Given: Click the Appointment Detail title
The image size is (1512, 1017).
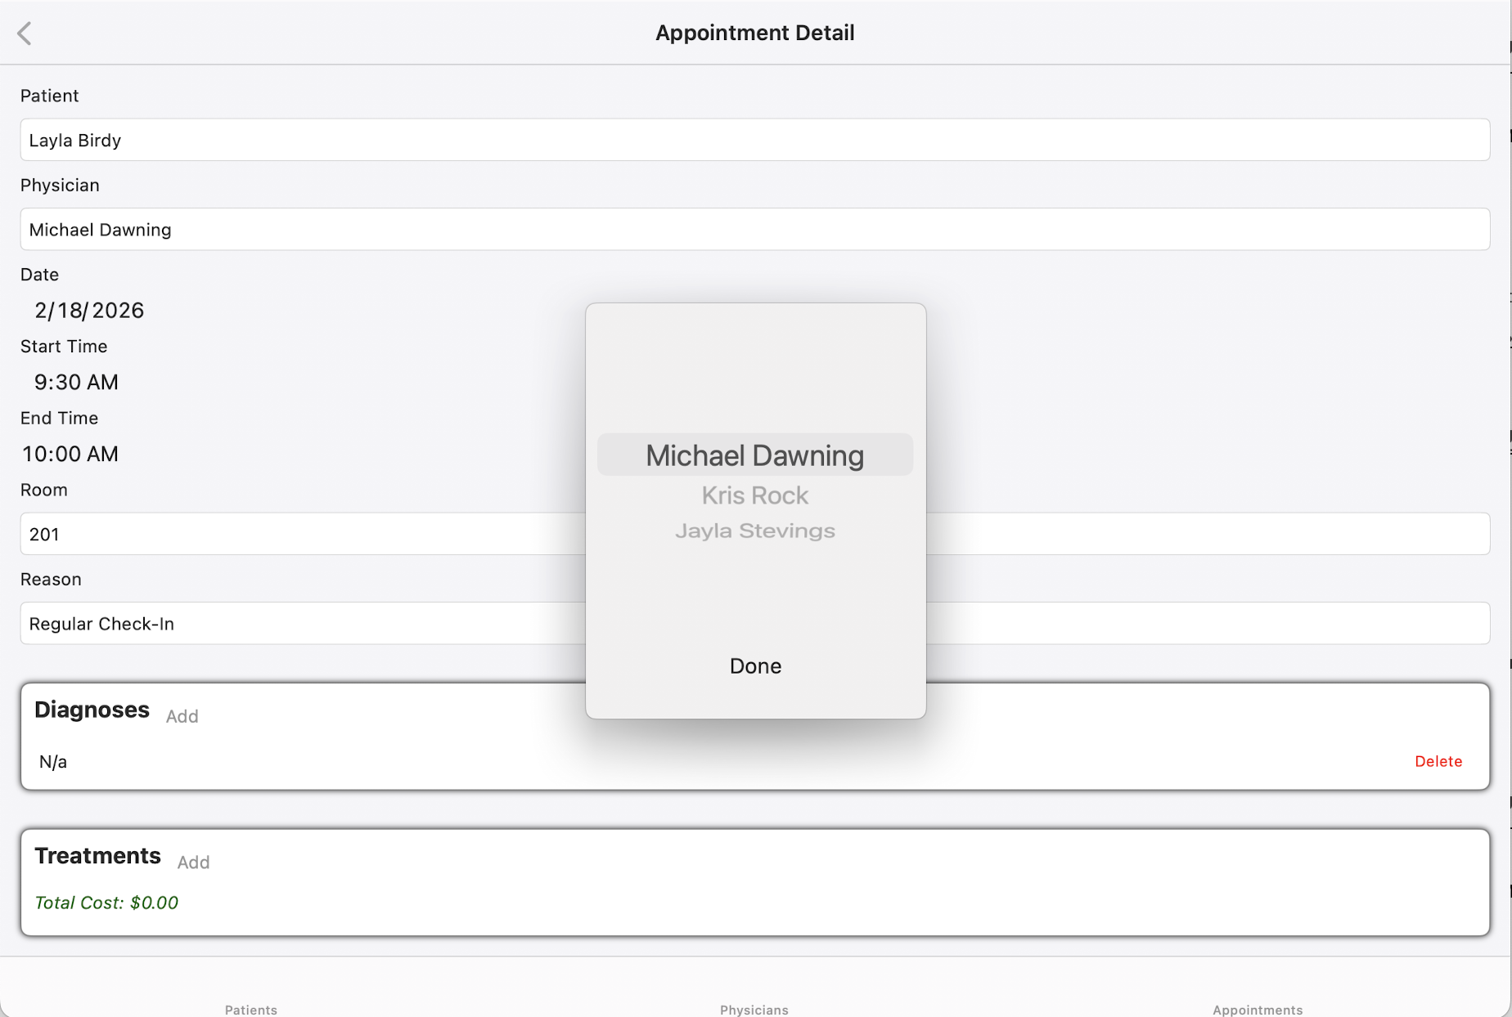Looking at the screenshot, I should [x=754, y=33].
